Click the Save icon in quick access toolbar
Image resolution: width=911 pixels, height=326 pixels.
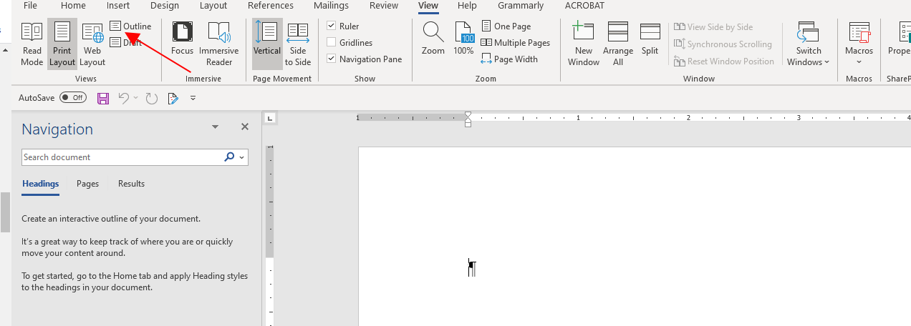pyautogui.click(x=102, y=98)
